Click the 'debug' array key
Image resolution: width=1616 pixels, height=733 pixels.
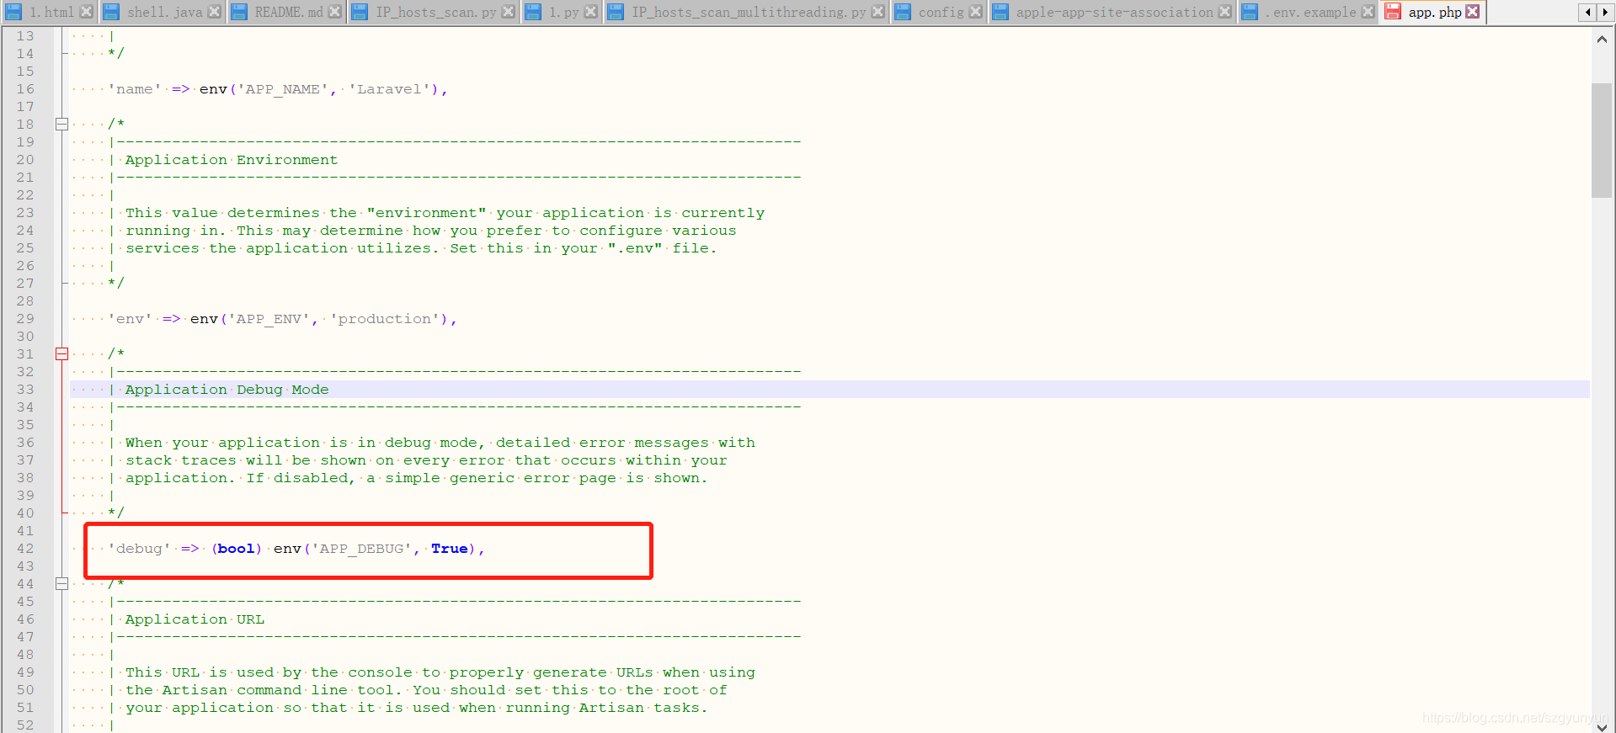[x=139, y=549]
